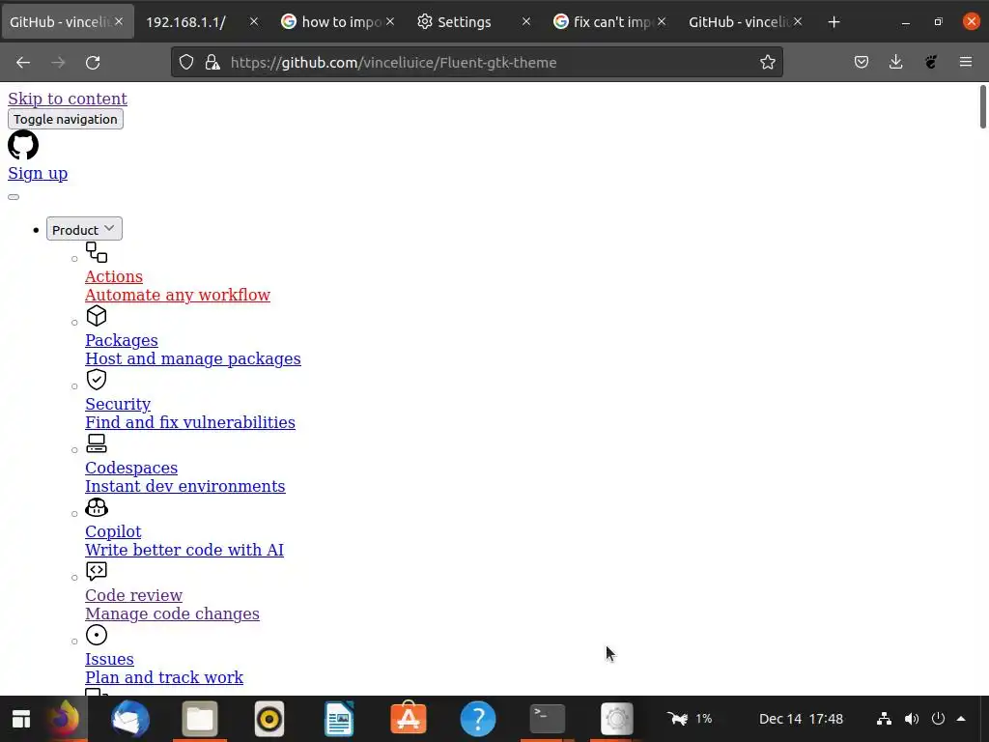Click the Toggle navigation button

pyautogui.click(x=66, y=119)
